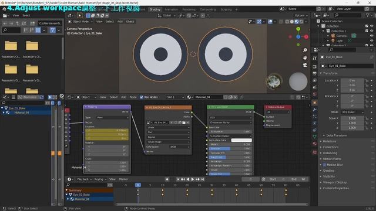Expand the Visibility panel
The image size is (376, 211).
(329, 176)
